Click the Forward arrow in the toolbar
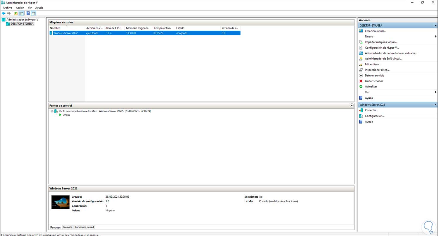Image resolution: width=439 pixels, height=236 pixels. click(9, 13)
